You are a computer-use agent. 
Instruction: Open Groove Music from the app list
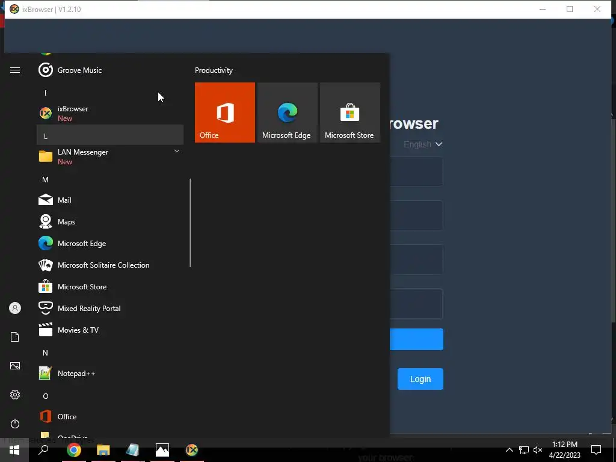tap(110, 70)
